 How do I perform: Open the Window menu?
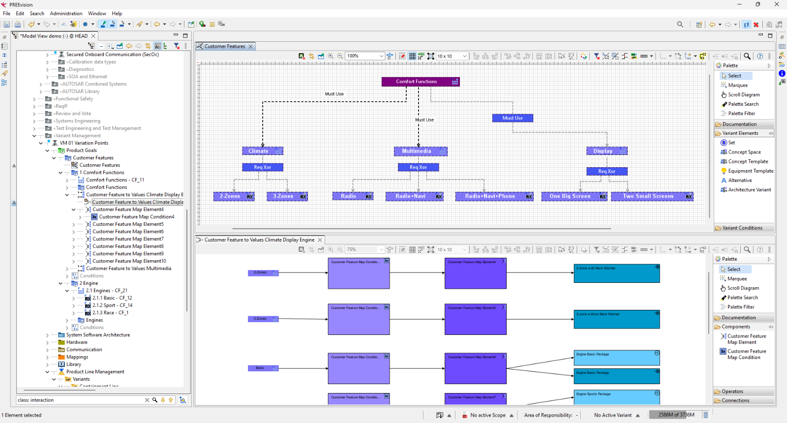tap(97, 13)
